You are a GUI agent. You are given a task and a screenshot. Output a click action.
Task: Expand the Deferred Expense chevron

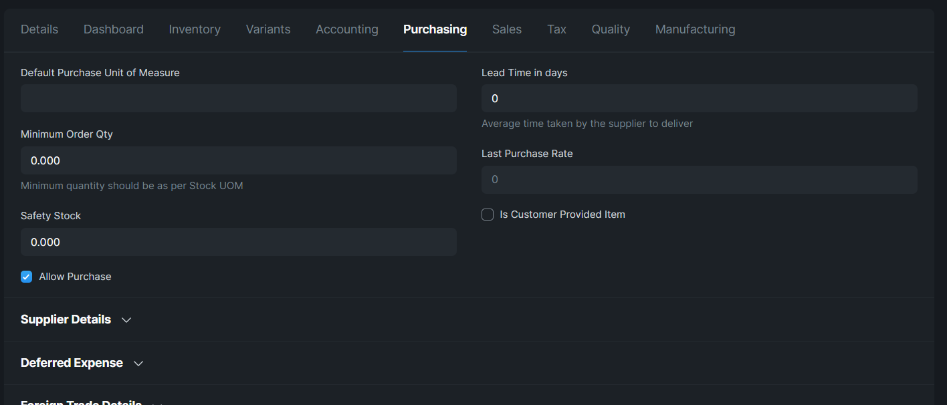point(138,364)
